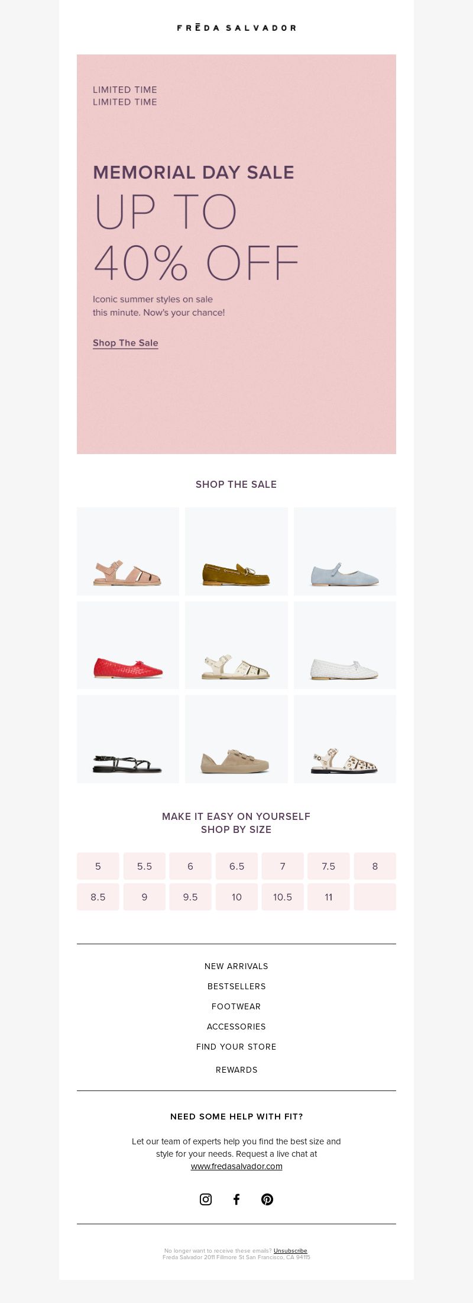Open New Arrivals menu link

237,966
